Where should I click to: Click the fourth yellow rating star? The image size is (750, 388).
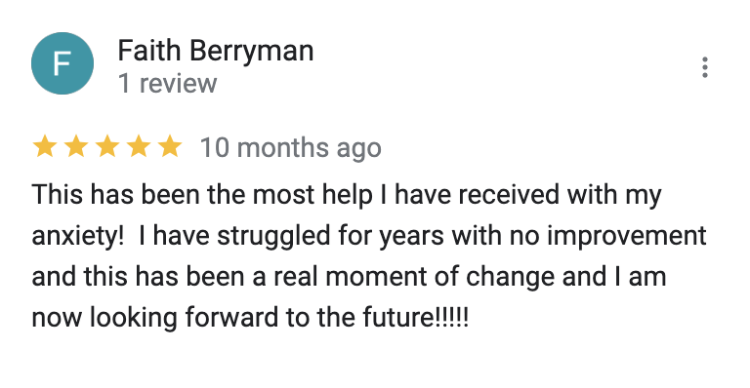(x=139, y=146)
